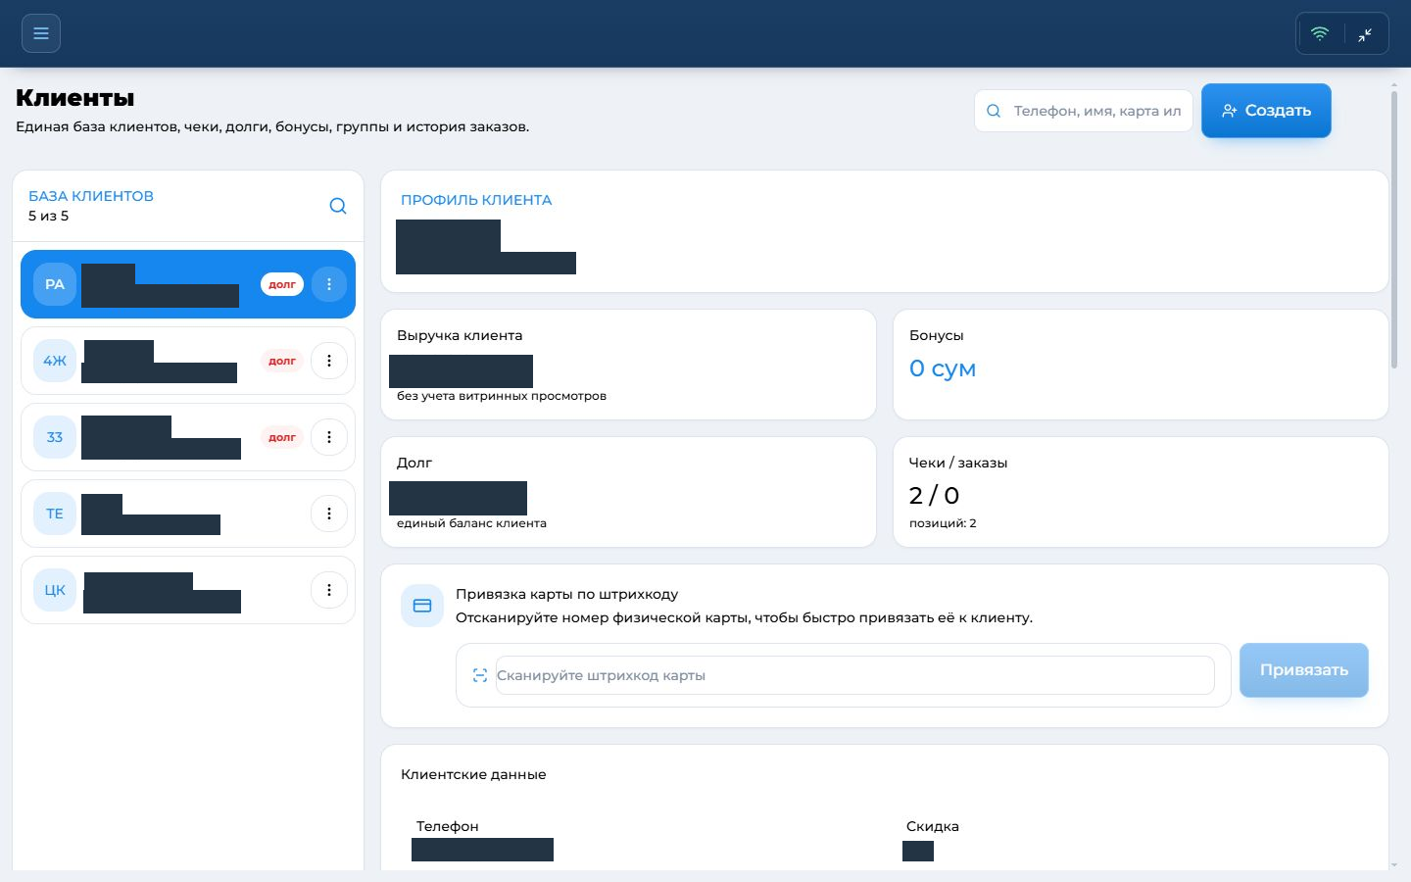Click the card icon beside Привязка карты
1411x882 pixels.
422,606
